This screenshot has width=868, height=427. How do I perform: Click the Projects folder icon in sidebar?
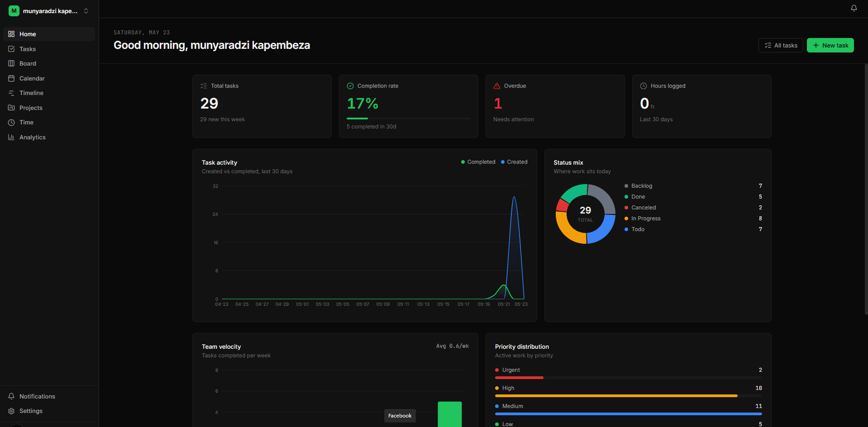[x=11, y=108]
